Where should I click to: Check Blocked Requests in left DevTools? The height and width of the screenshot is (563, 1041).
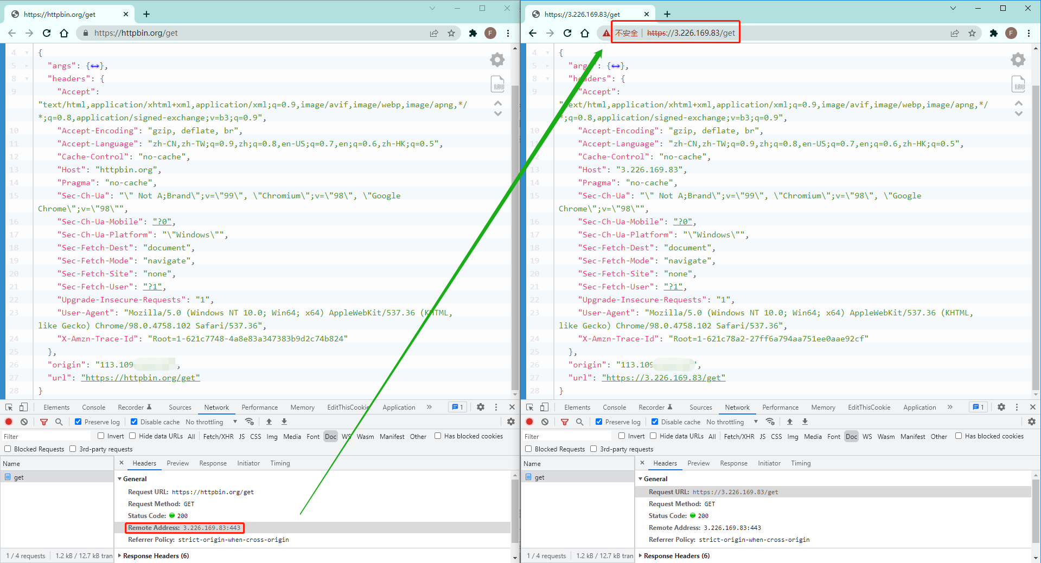[x=8, y=449]
